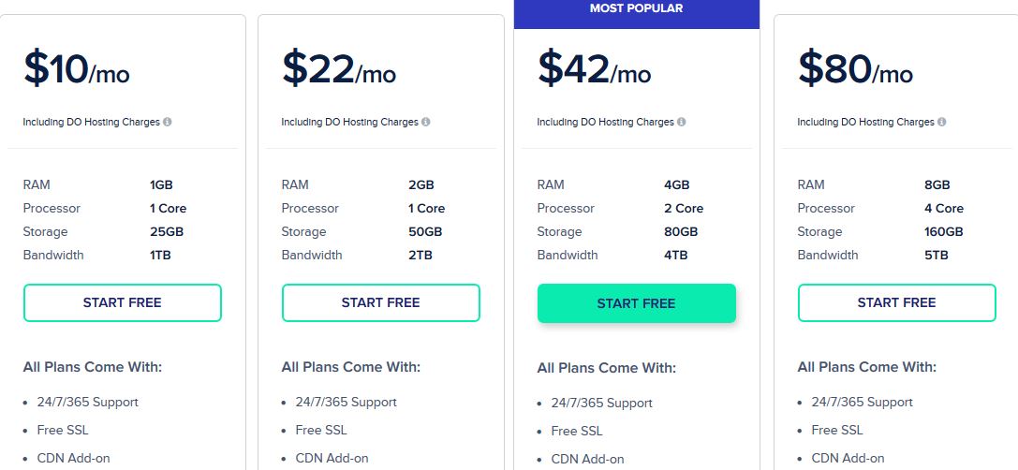The width and height of the screenshot is (1018, 470).
Task: Start free on the $10/mo plan
Action: coord(122,302)
